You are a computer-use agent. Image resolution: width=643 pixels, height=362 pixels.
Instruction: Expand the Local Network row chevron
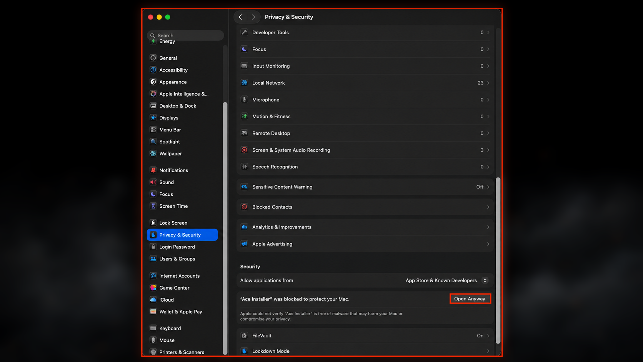pos(488,83)
